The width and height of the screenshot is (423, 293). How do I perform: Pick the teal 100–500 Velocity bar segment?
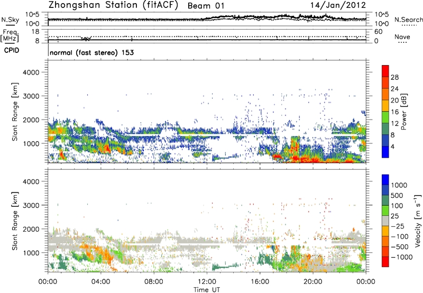pos(385,200)
